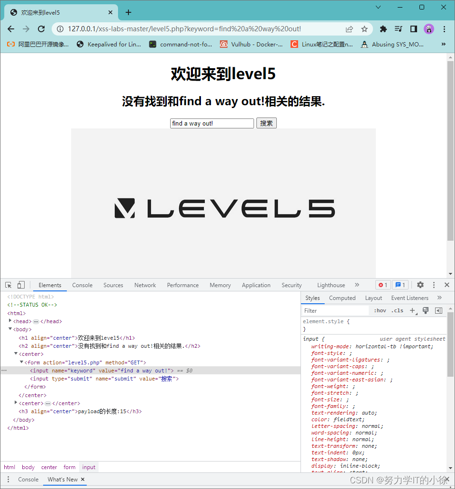Image resolution: width=455 pixels, height=489 pixels.
Task: Close the DevTools panel
Action: (x=447, y=285)
